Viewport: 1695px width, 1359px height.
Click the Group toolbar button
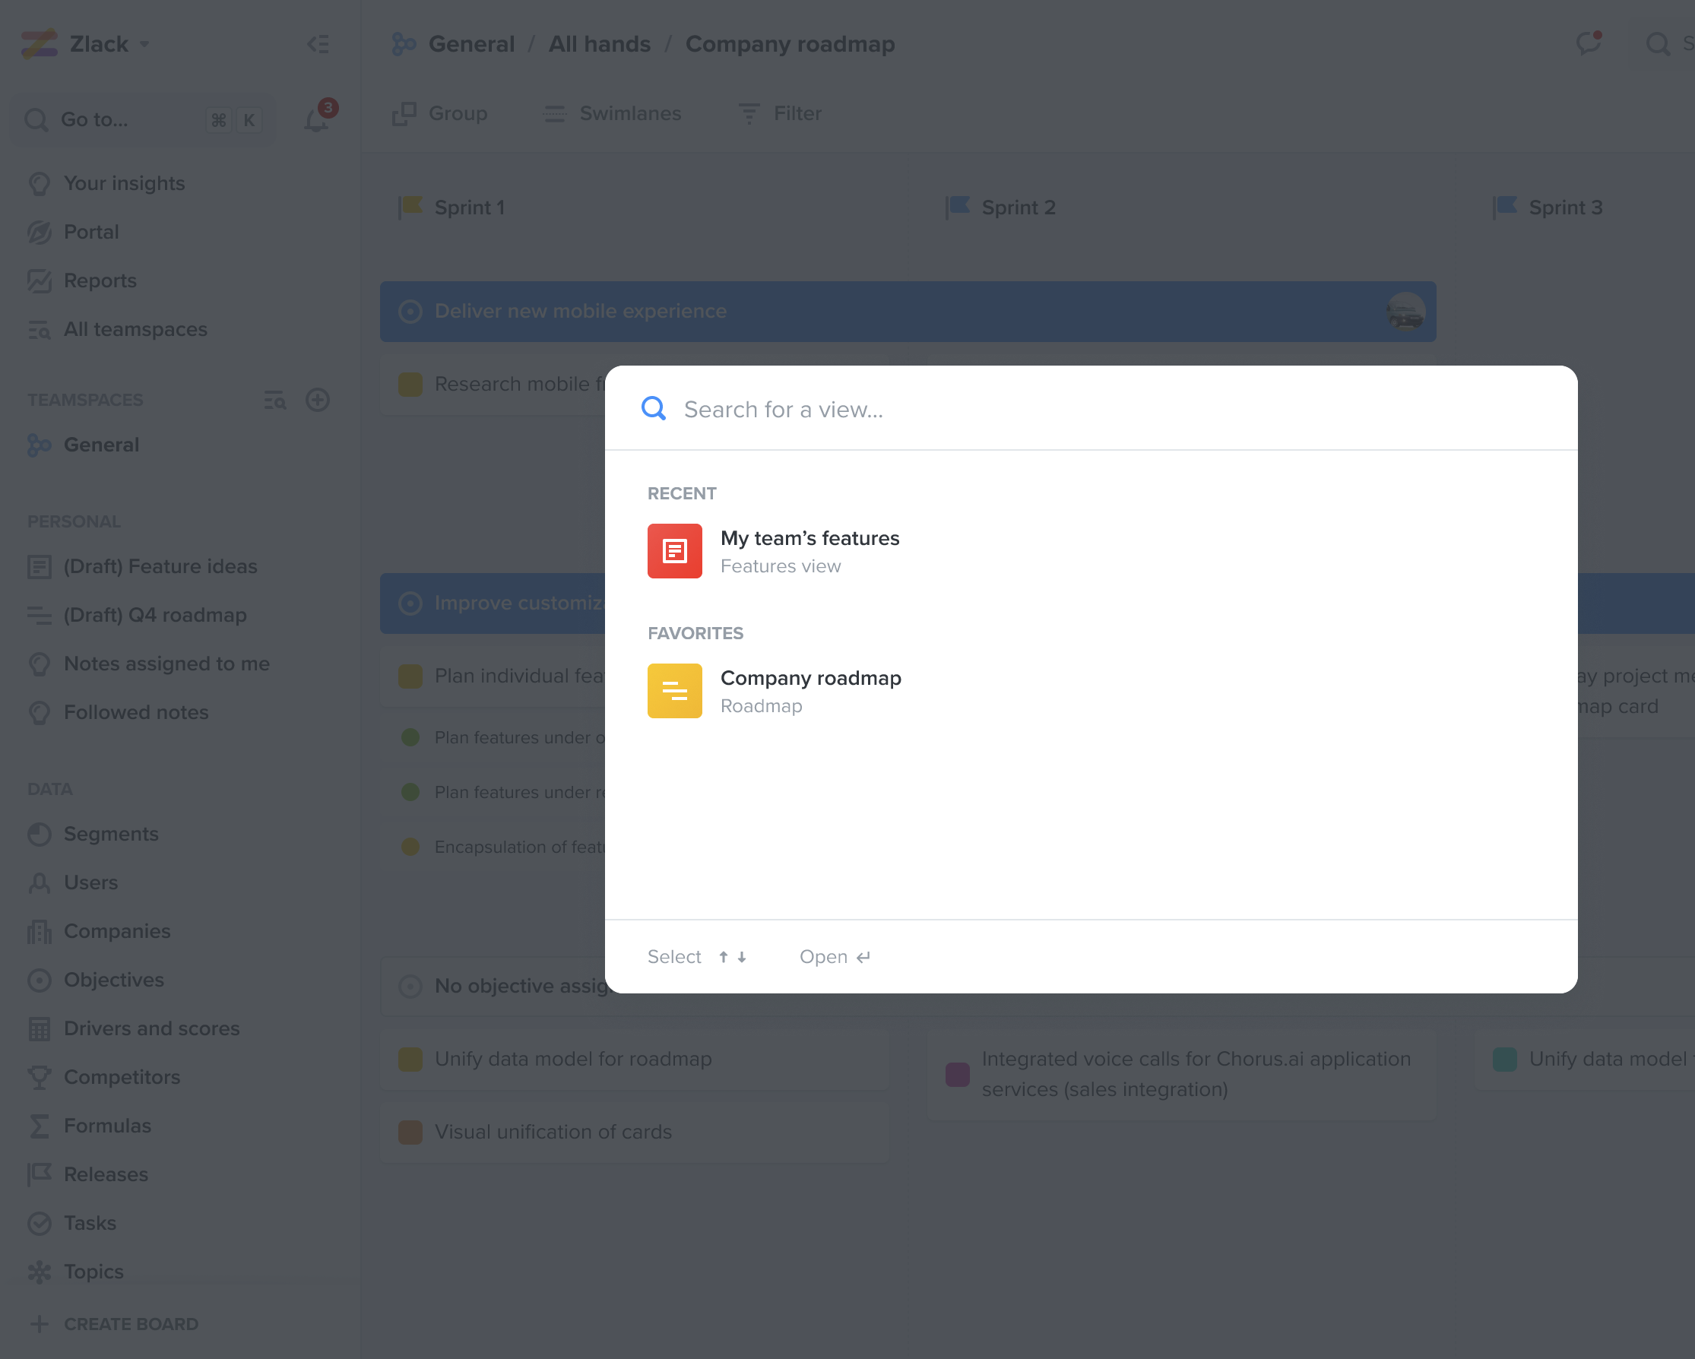pyautogui.click(x=439, y=114)
